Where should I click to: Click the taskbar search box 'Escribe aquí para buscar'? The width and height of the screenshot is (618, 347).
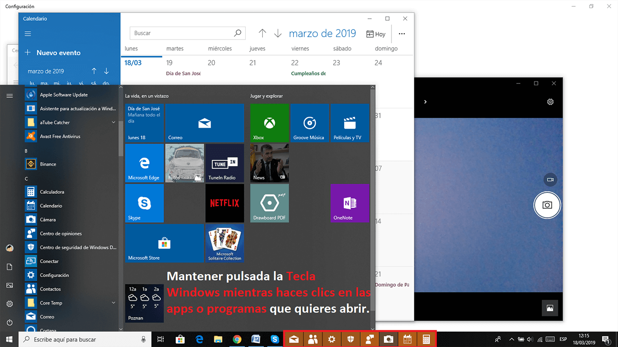pyautogui.click(x=85, y=339)
